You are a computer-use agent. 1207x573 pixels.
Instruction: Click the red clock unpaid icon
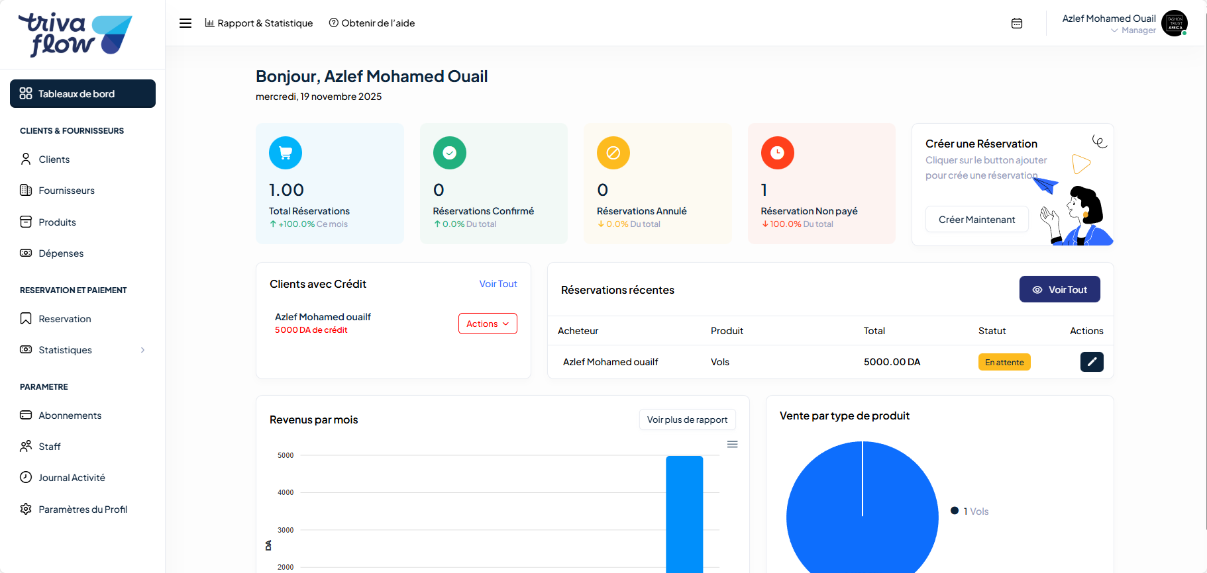pyautogui.click(x=778, y=153)
